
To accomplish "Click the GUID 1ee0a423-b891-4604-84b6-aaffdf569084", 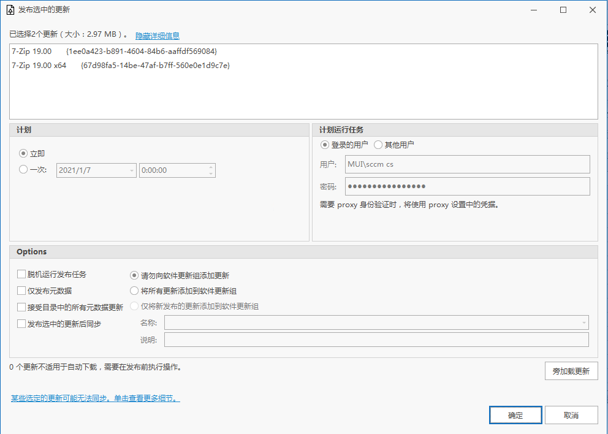I will pos(142,51).
